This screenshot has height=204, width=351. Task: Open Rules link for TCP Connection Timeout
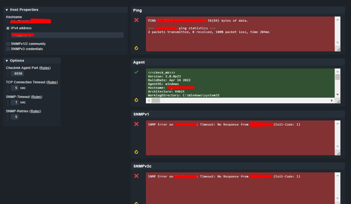point(52,82)
